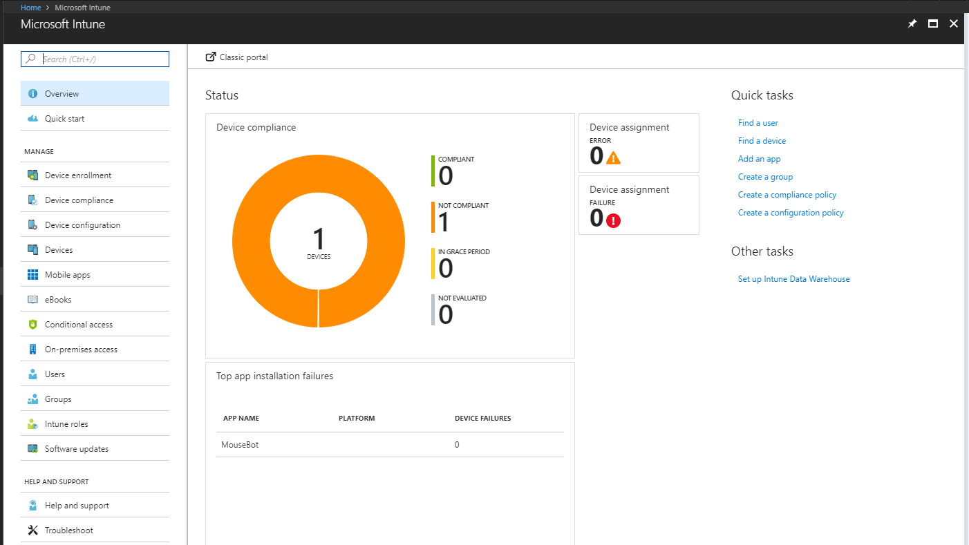969x545 pixels.
Task: Click the MouseBot app row
Action: tap(390, 445)
